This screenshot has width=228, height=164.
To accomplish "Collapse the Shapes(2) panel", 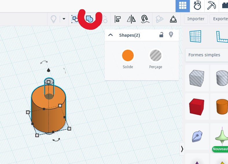I will pyautogui.click(x=111, y=35).
